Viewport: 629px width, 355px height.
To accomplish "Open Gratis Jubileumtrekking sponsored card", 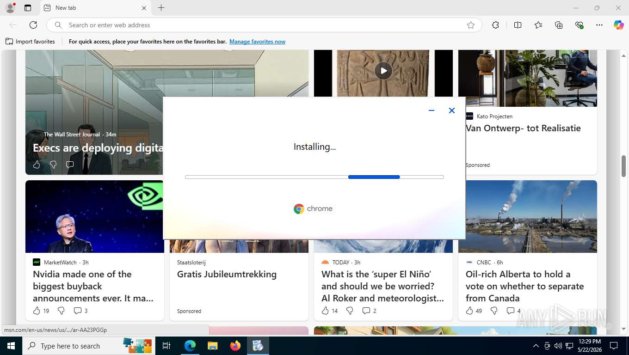I will [227, 274].
